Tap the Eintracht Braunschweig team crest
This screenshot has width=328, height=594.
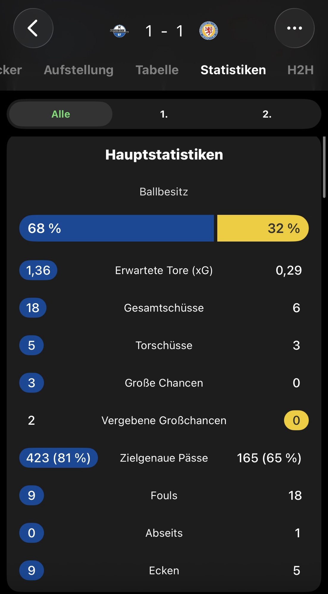point(208,31)
